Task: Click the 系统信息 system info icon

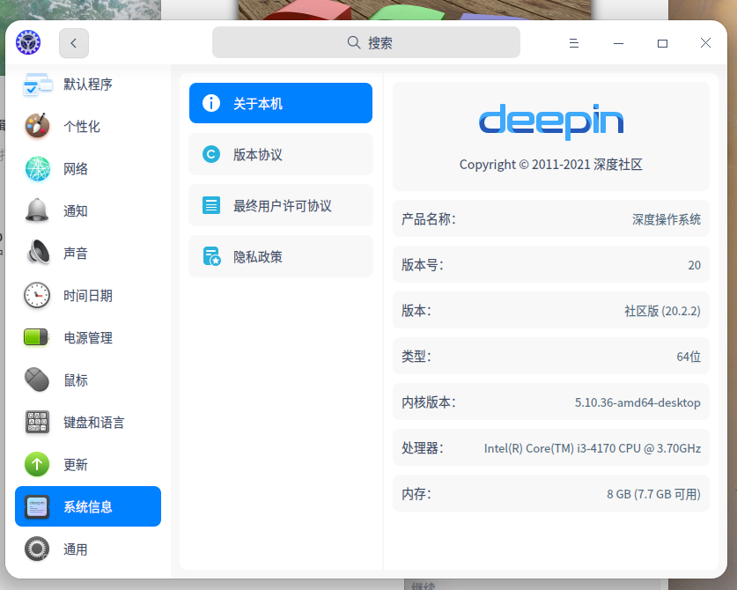Action: [x=37, y=507]
